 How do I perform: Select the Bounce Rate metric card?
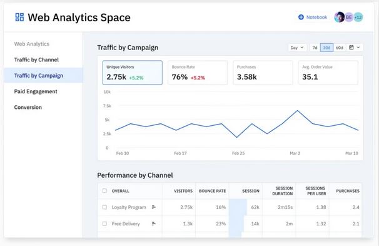198,73
